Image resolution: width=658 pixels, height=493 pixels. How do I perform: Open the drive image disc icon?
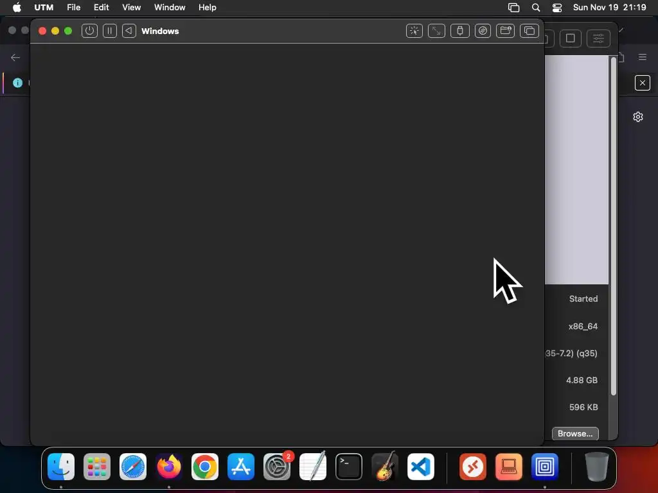coord(483,31)
